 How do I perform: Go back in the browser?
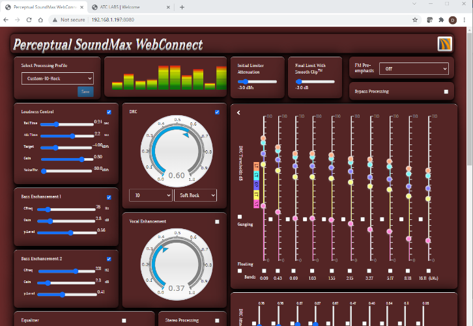click(x=6, y=20)
